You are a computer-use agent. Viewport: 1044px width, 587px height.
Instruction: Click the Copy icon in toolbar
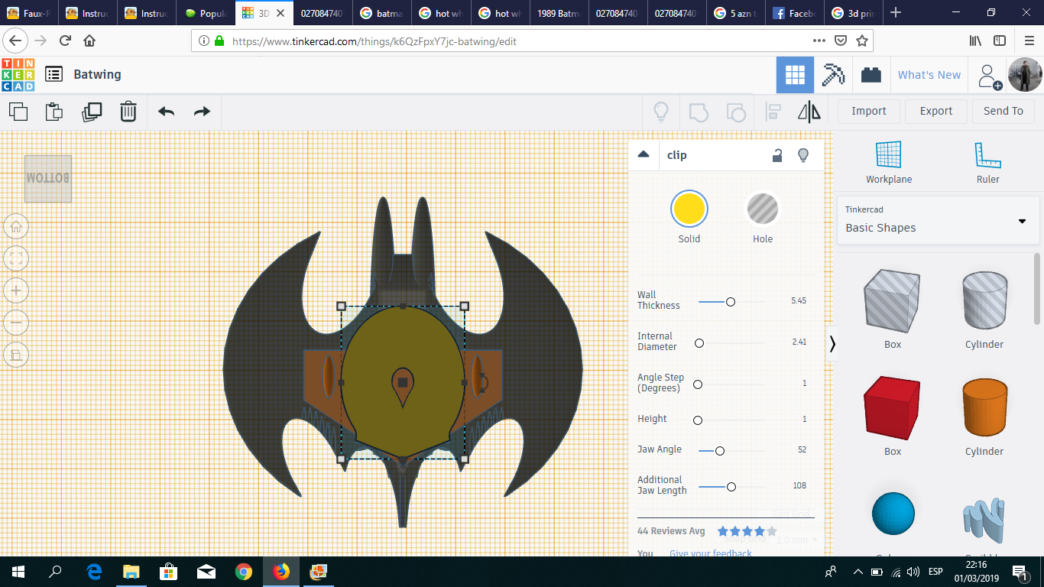18,112
